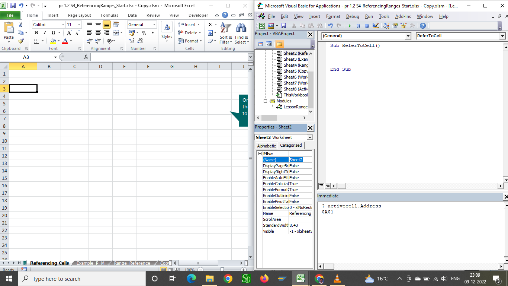The image size is (508, 286).
Task: Toggle Middle Align button in Alignment group
Action: point(98,25)
